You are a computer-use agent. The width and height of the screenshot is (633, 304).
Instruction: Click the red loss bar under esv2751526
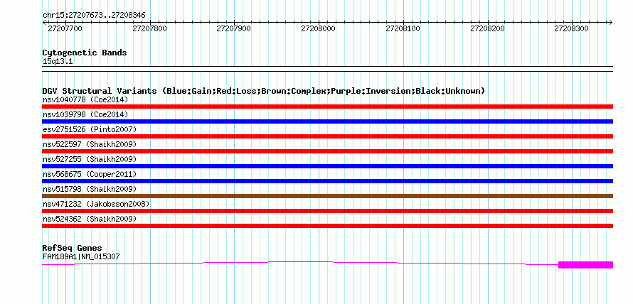[x=327, y=136]
